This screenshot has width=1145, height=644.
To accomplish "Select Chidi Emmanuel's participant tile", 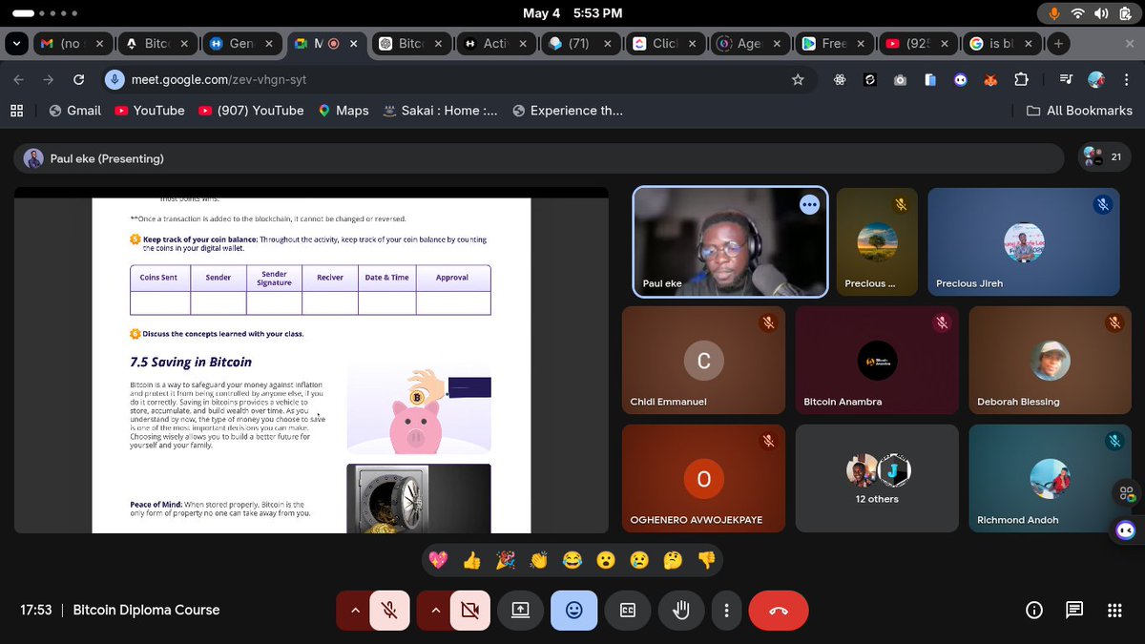I will click(x=703, y=360).
